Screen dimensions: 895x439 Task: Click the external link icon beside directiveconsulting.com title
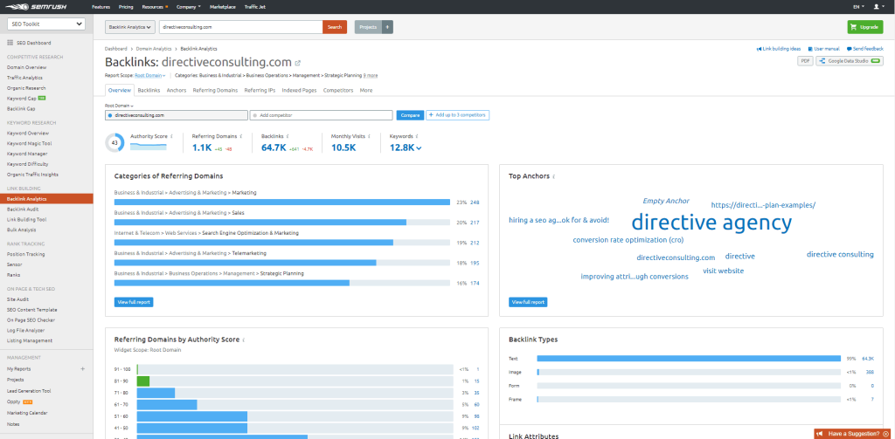click(297, 63)
